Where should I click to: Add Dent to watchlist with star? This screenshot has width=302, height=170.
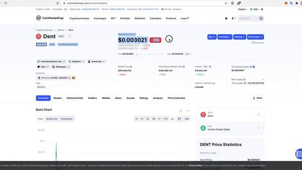(x=70, y=36)
